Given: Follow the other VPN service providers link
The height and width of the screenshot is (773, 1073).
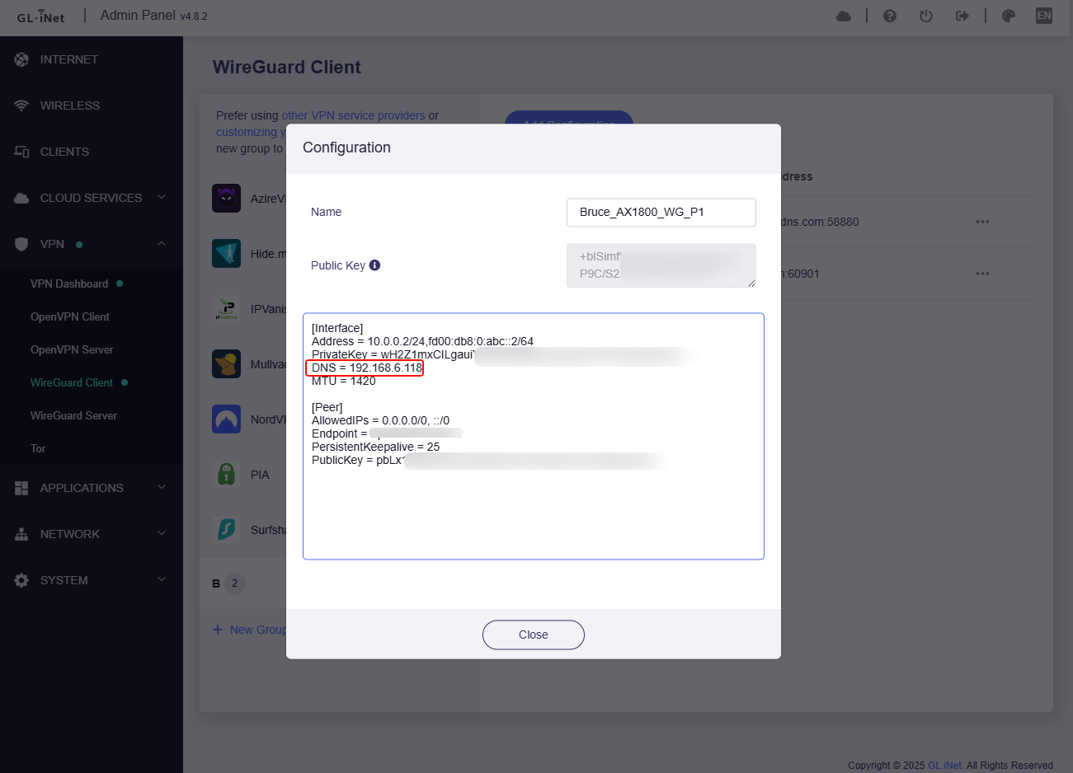Looking at the screenshot, I should tap(353, 115).
